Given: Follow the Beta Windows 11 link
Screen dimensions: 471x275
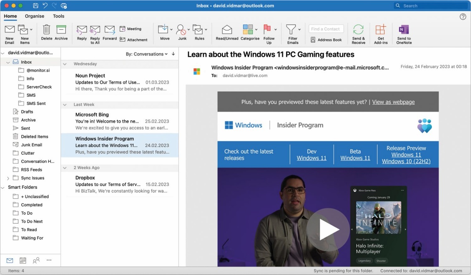Looking at the screenshot, I should tap(355, 158).
